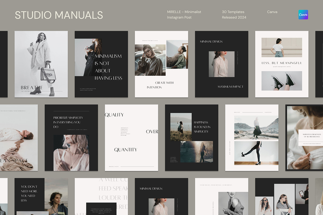Image resolution: width=323 pixels, height=215 pixels.
Task: Select the 'Minimal Design Maximum Impact' template
Action: coord(222,64)
